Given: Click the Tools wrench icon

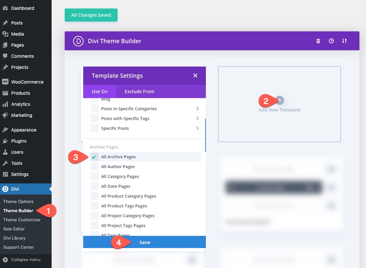Looking at the screenshot, I should point(5,163).
